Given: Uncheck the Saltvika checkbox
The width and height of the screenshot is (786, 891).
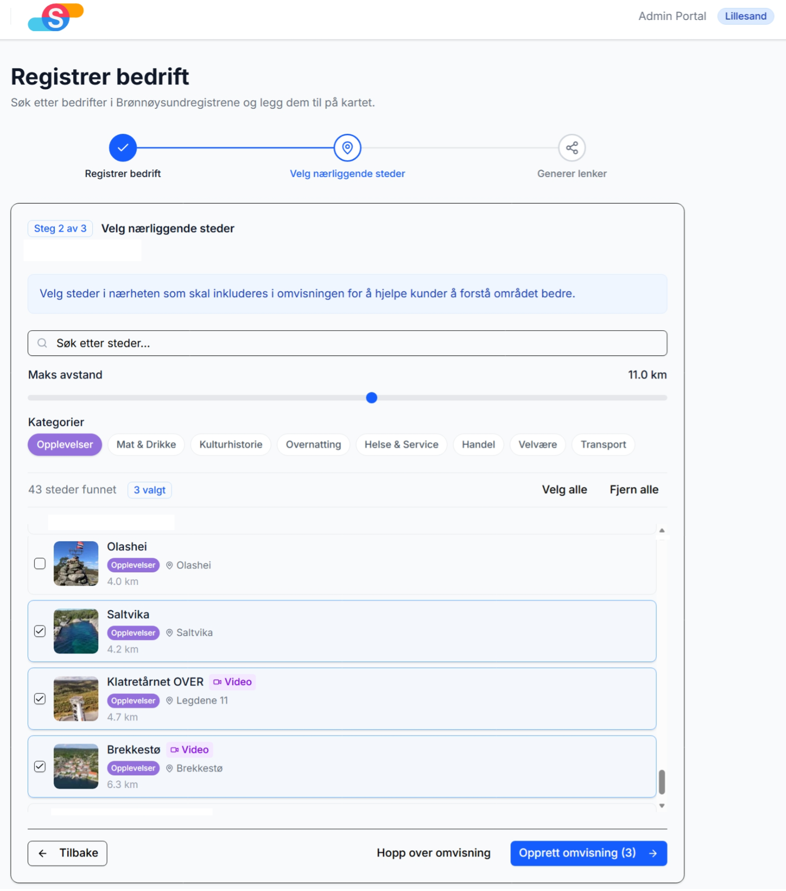Looking at the screenshot, I should 40,631.
